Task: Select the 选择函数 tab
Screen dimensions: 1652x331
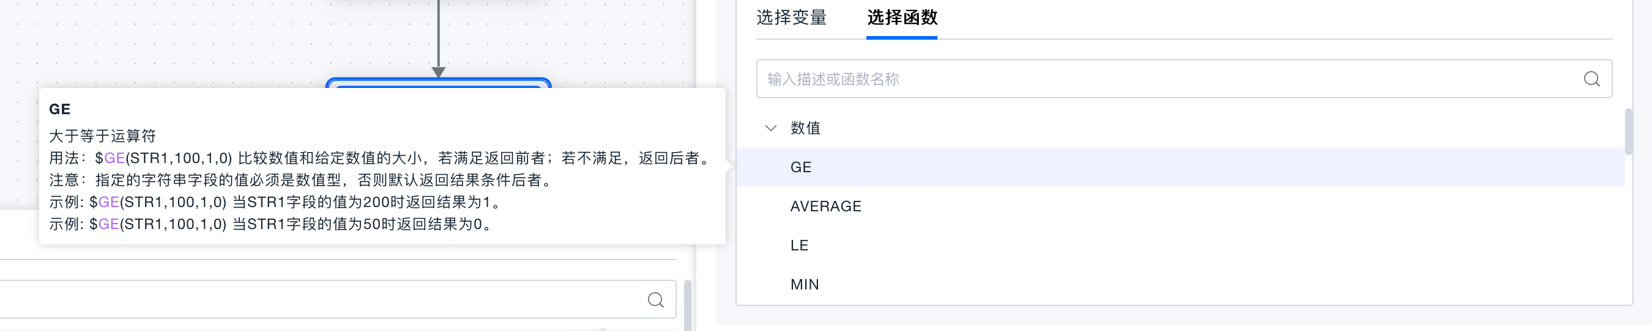Action: pyautogui.click(x=902, y=17)
